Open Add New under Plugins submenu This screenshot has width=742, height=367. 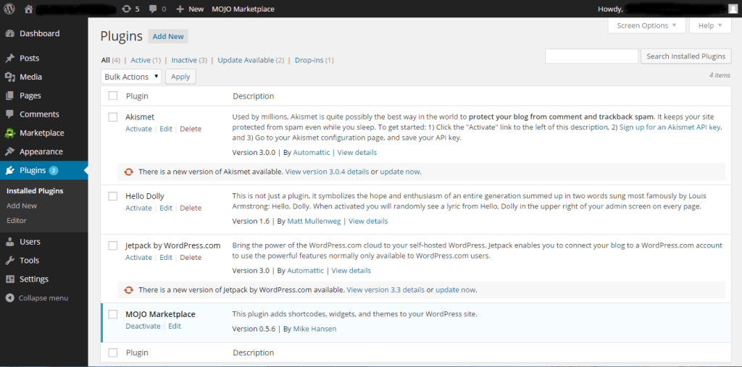[22, 206]
